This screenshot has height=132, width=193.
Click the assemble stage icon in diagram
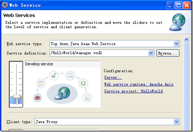click(x=41, y=84)
